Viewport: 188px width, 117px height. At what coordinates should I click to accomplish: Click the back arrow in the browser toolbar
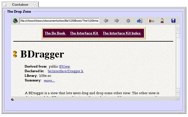coord(106,21)
